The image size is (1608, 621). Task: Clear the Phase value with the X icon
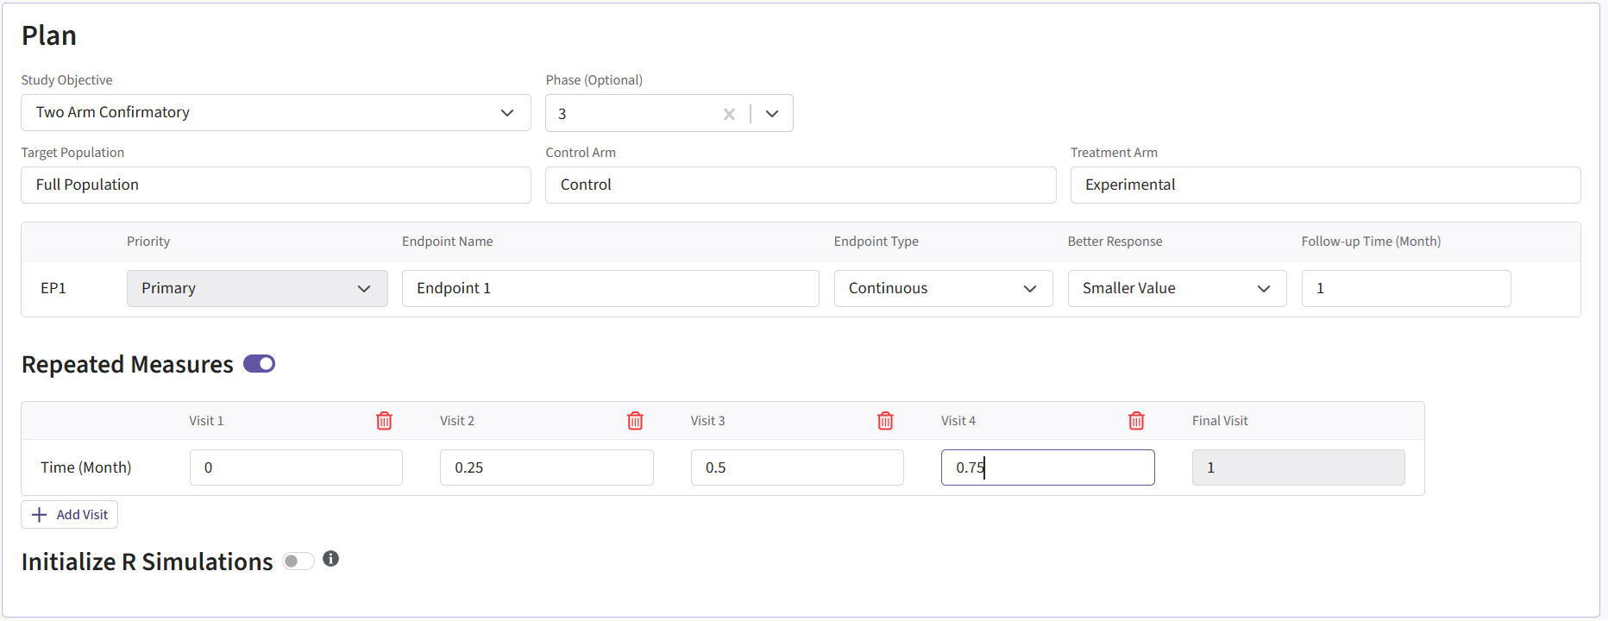coord(729,114)
